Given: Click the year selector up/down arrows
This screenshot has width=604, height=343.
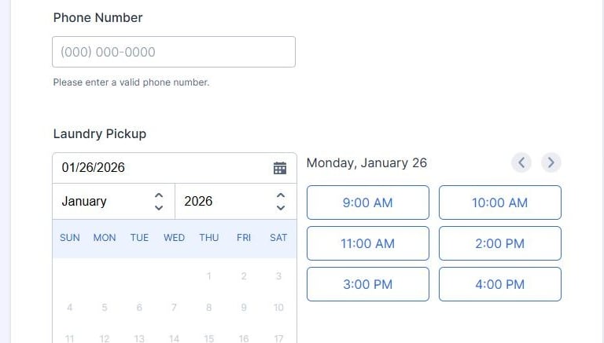Looking at the screenshot, I should click(281, 201).
